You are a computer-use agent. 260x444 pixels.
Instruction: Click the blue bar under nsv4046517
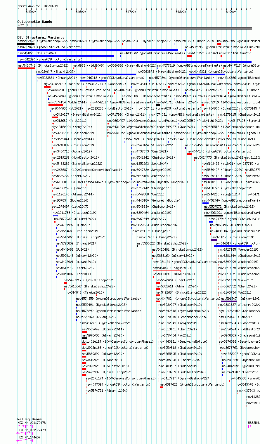pos(233,246)
